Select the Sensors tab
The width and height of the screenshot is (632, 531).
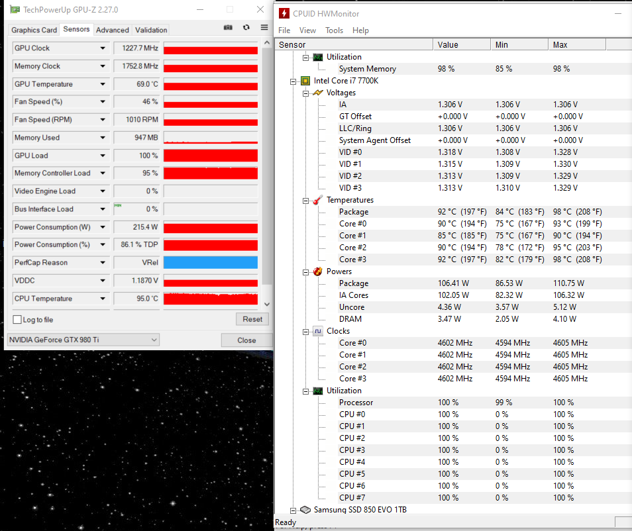point(76,29)
